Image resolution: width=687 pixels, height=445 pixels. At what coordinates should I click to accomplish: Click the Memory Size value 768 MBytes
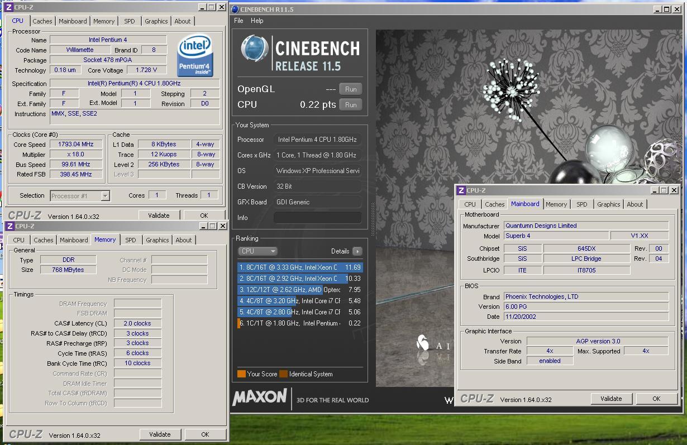[68, 270]
